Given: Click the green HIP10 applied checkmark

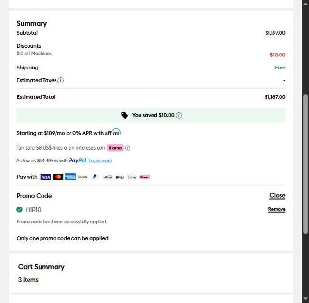Looking at the screenshot, I should (x=19, y=209).
